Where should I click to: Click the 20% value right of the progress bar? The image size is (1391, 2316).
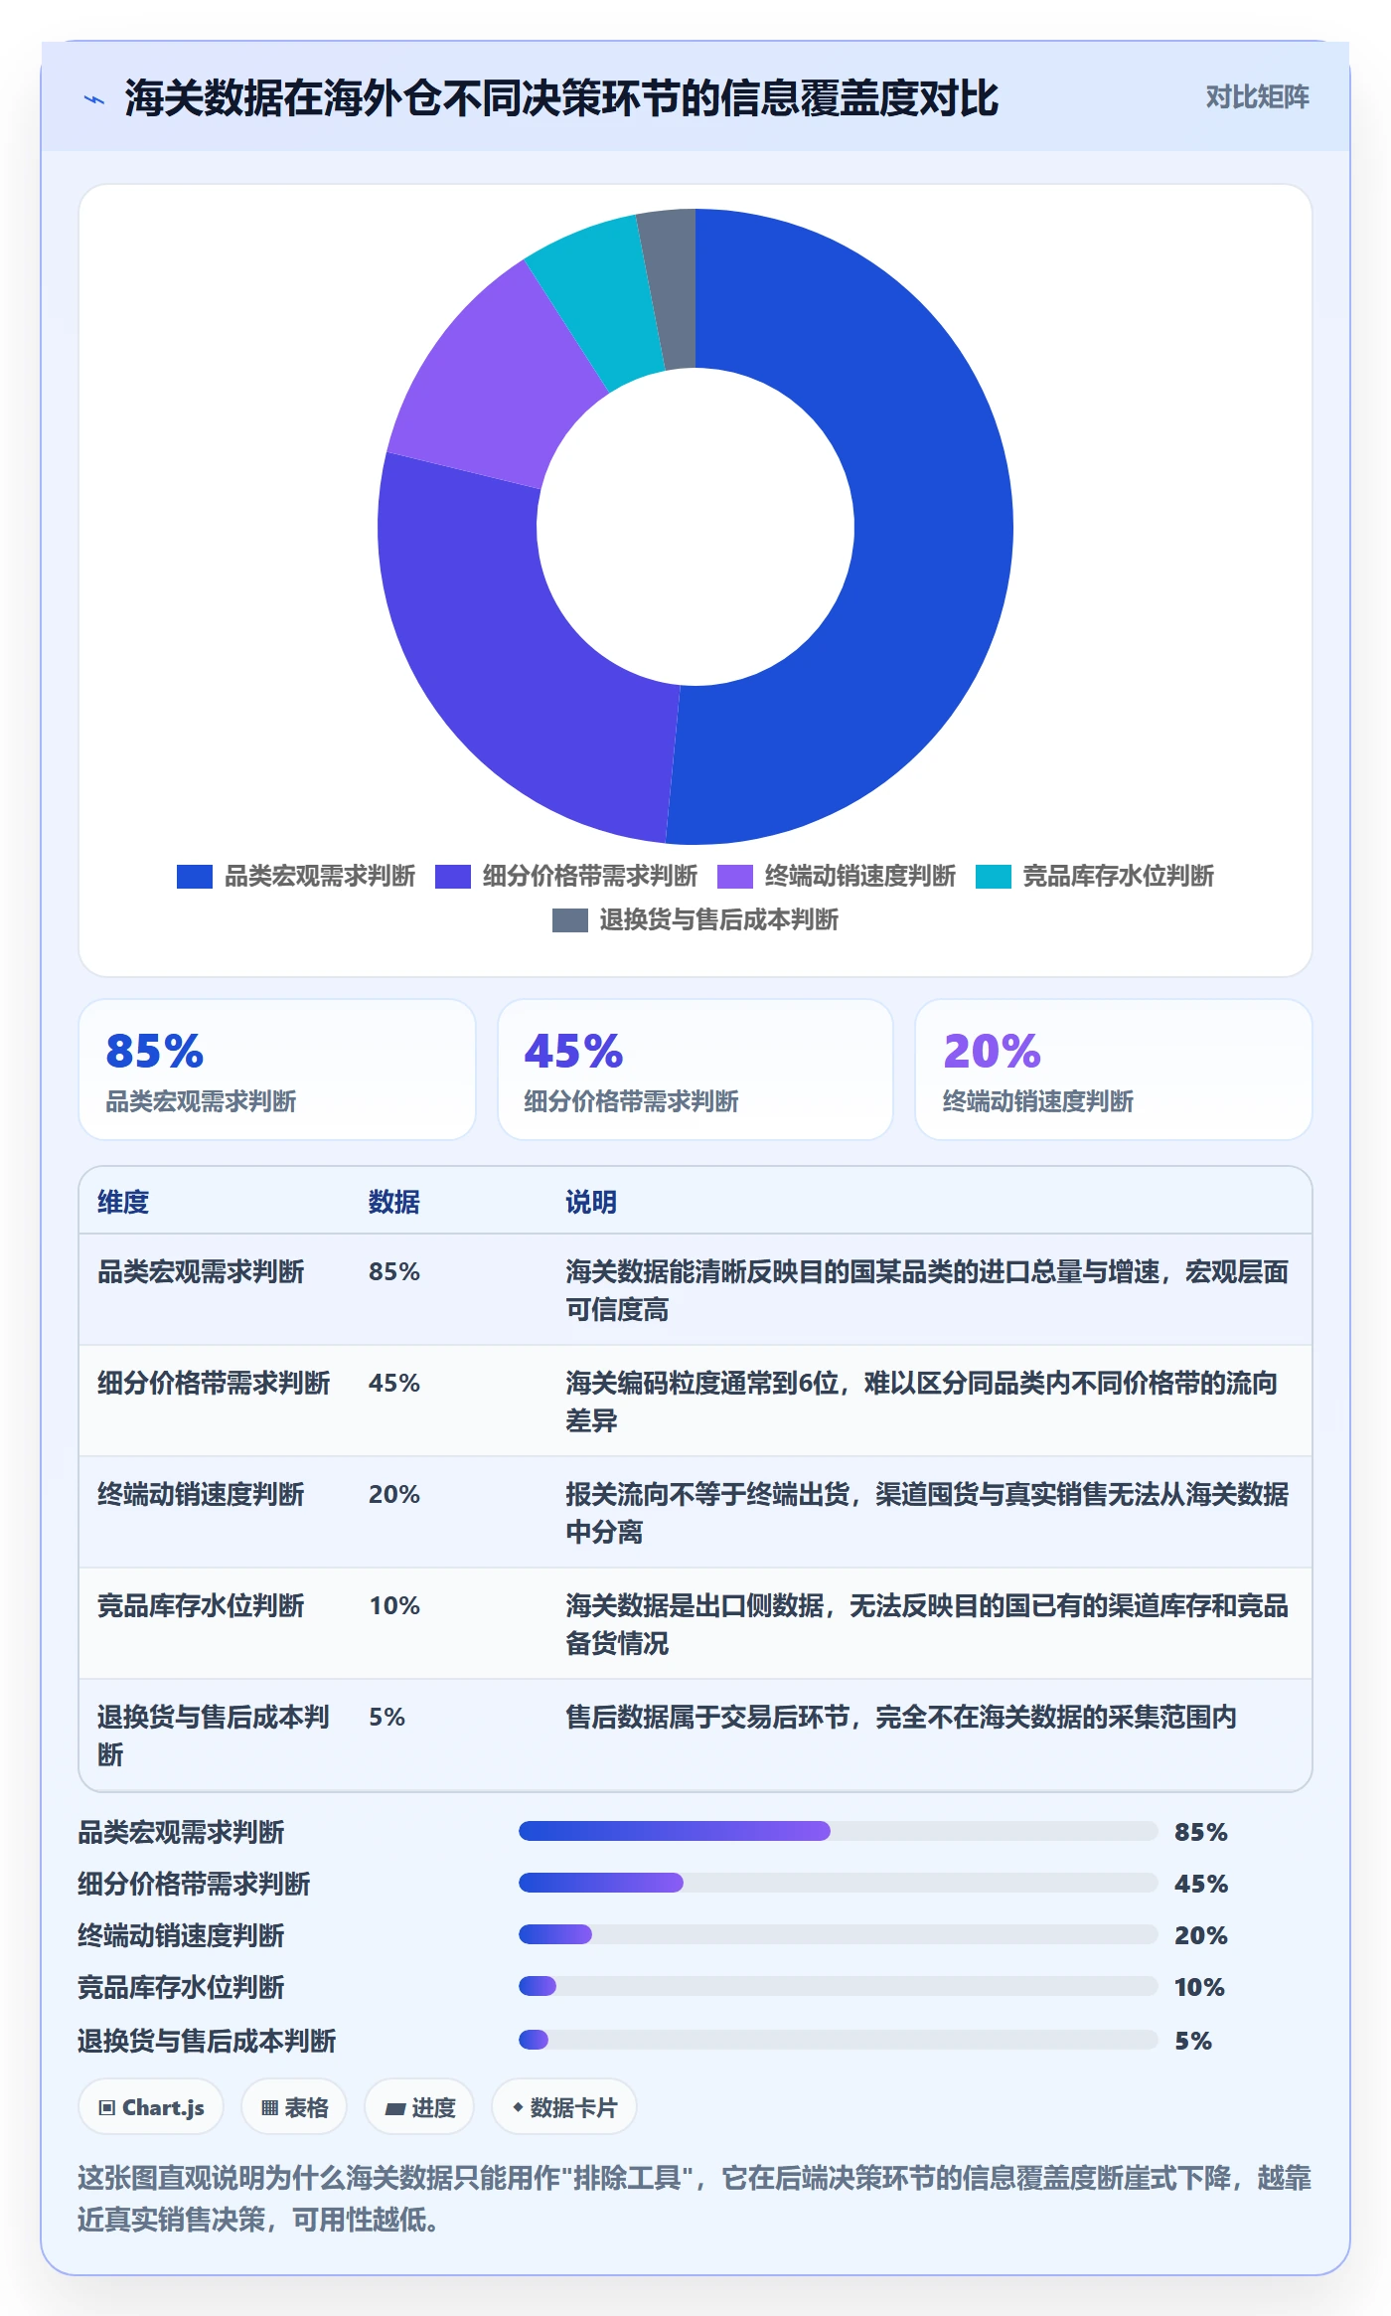click(x=1201, y=1935)
